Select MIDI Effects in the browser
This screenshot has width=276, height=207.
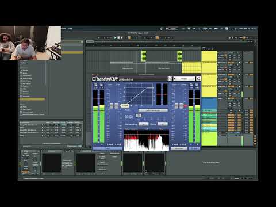click(x=26, y=81)
